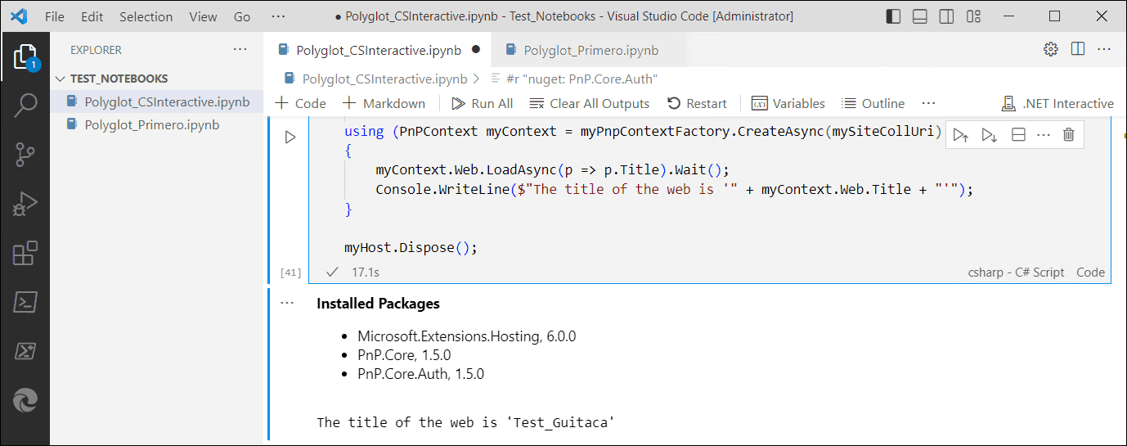Open the Variables view
The width and height of the screenshot is (1127, 446).
(788, 103)
